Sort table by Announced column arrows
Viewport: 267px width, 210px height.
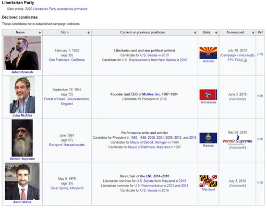tap(253, 32)
